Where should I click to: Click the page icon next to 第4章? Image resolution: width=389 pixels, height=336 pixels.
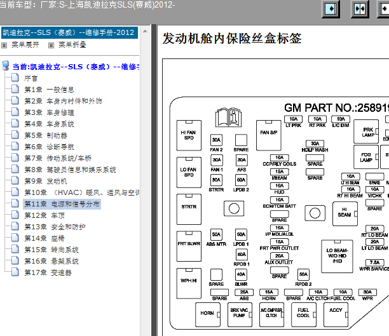tap(15, 123)
